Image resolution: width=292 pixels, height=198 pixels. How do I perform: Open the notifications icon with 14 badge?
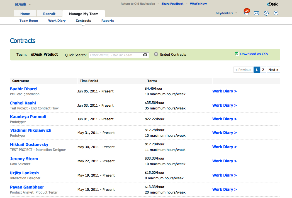pyautogui.click(x=246, y=13)
